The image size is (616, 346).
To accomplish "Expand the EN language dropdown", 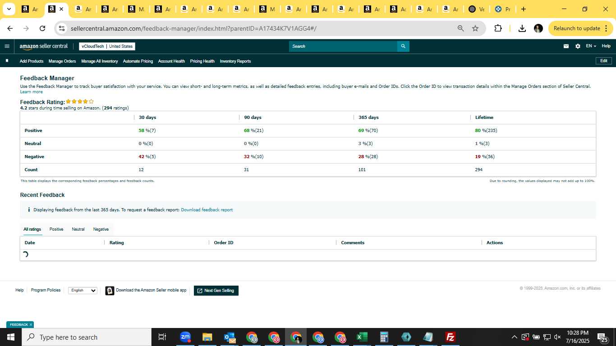I will (591, 46).
